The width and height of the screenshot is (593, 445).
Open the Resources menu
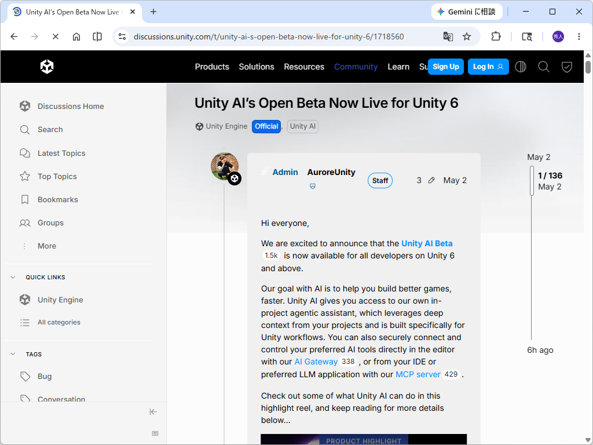[x=304, y=67]
